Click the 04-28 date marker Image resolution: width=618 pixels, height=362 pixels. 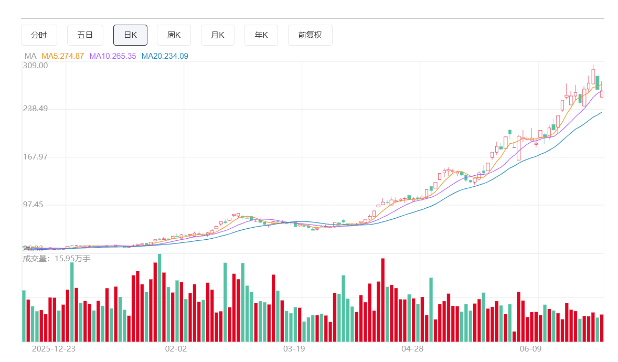(x=412, y=348)
